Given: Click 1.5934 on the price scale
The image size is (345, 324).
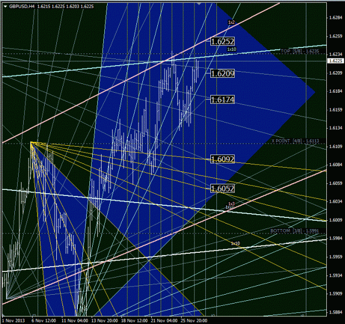Looking at the screenshot, I should tap(336, 275).
